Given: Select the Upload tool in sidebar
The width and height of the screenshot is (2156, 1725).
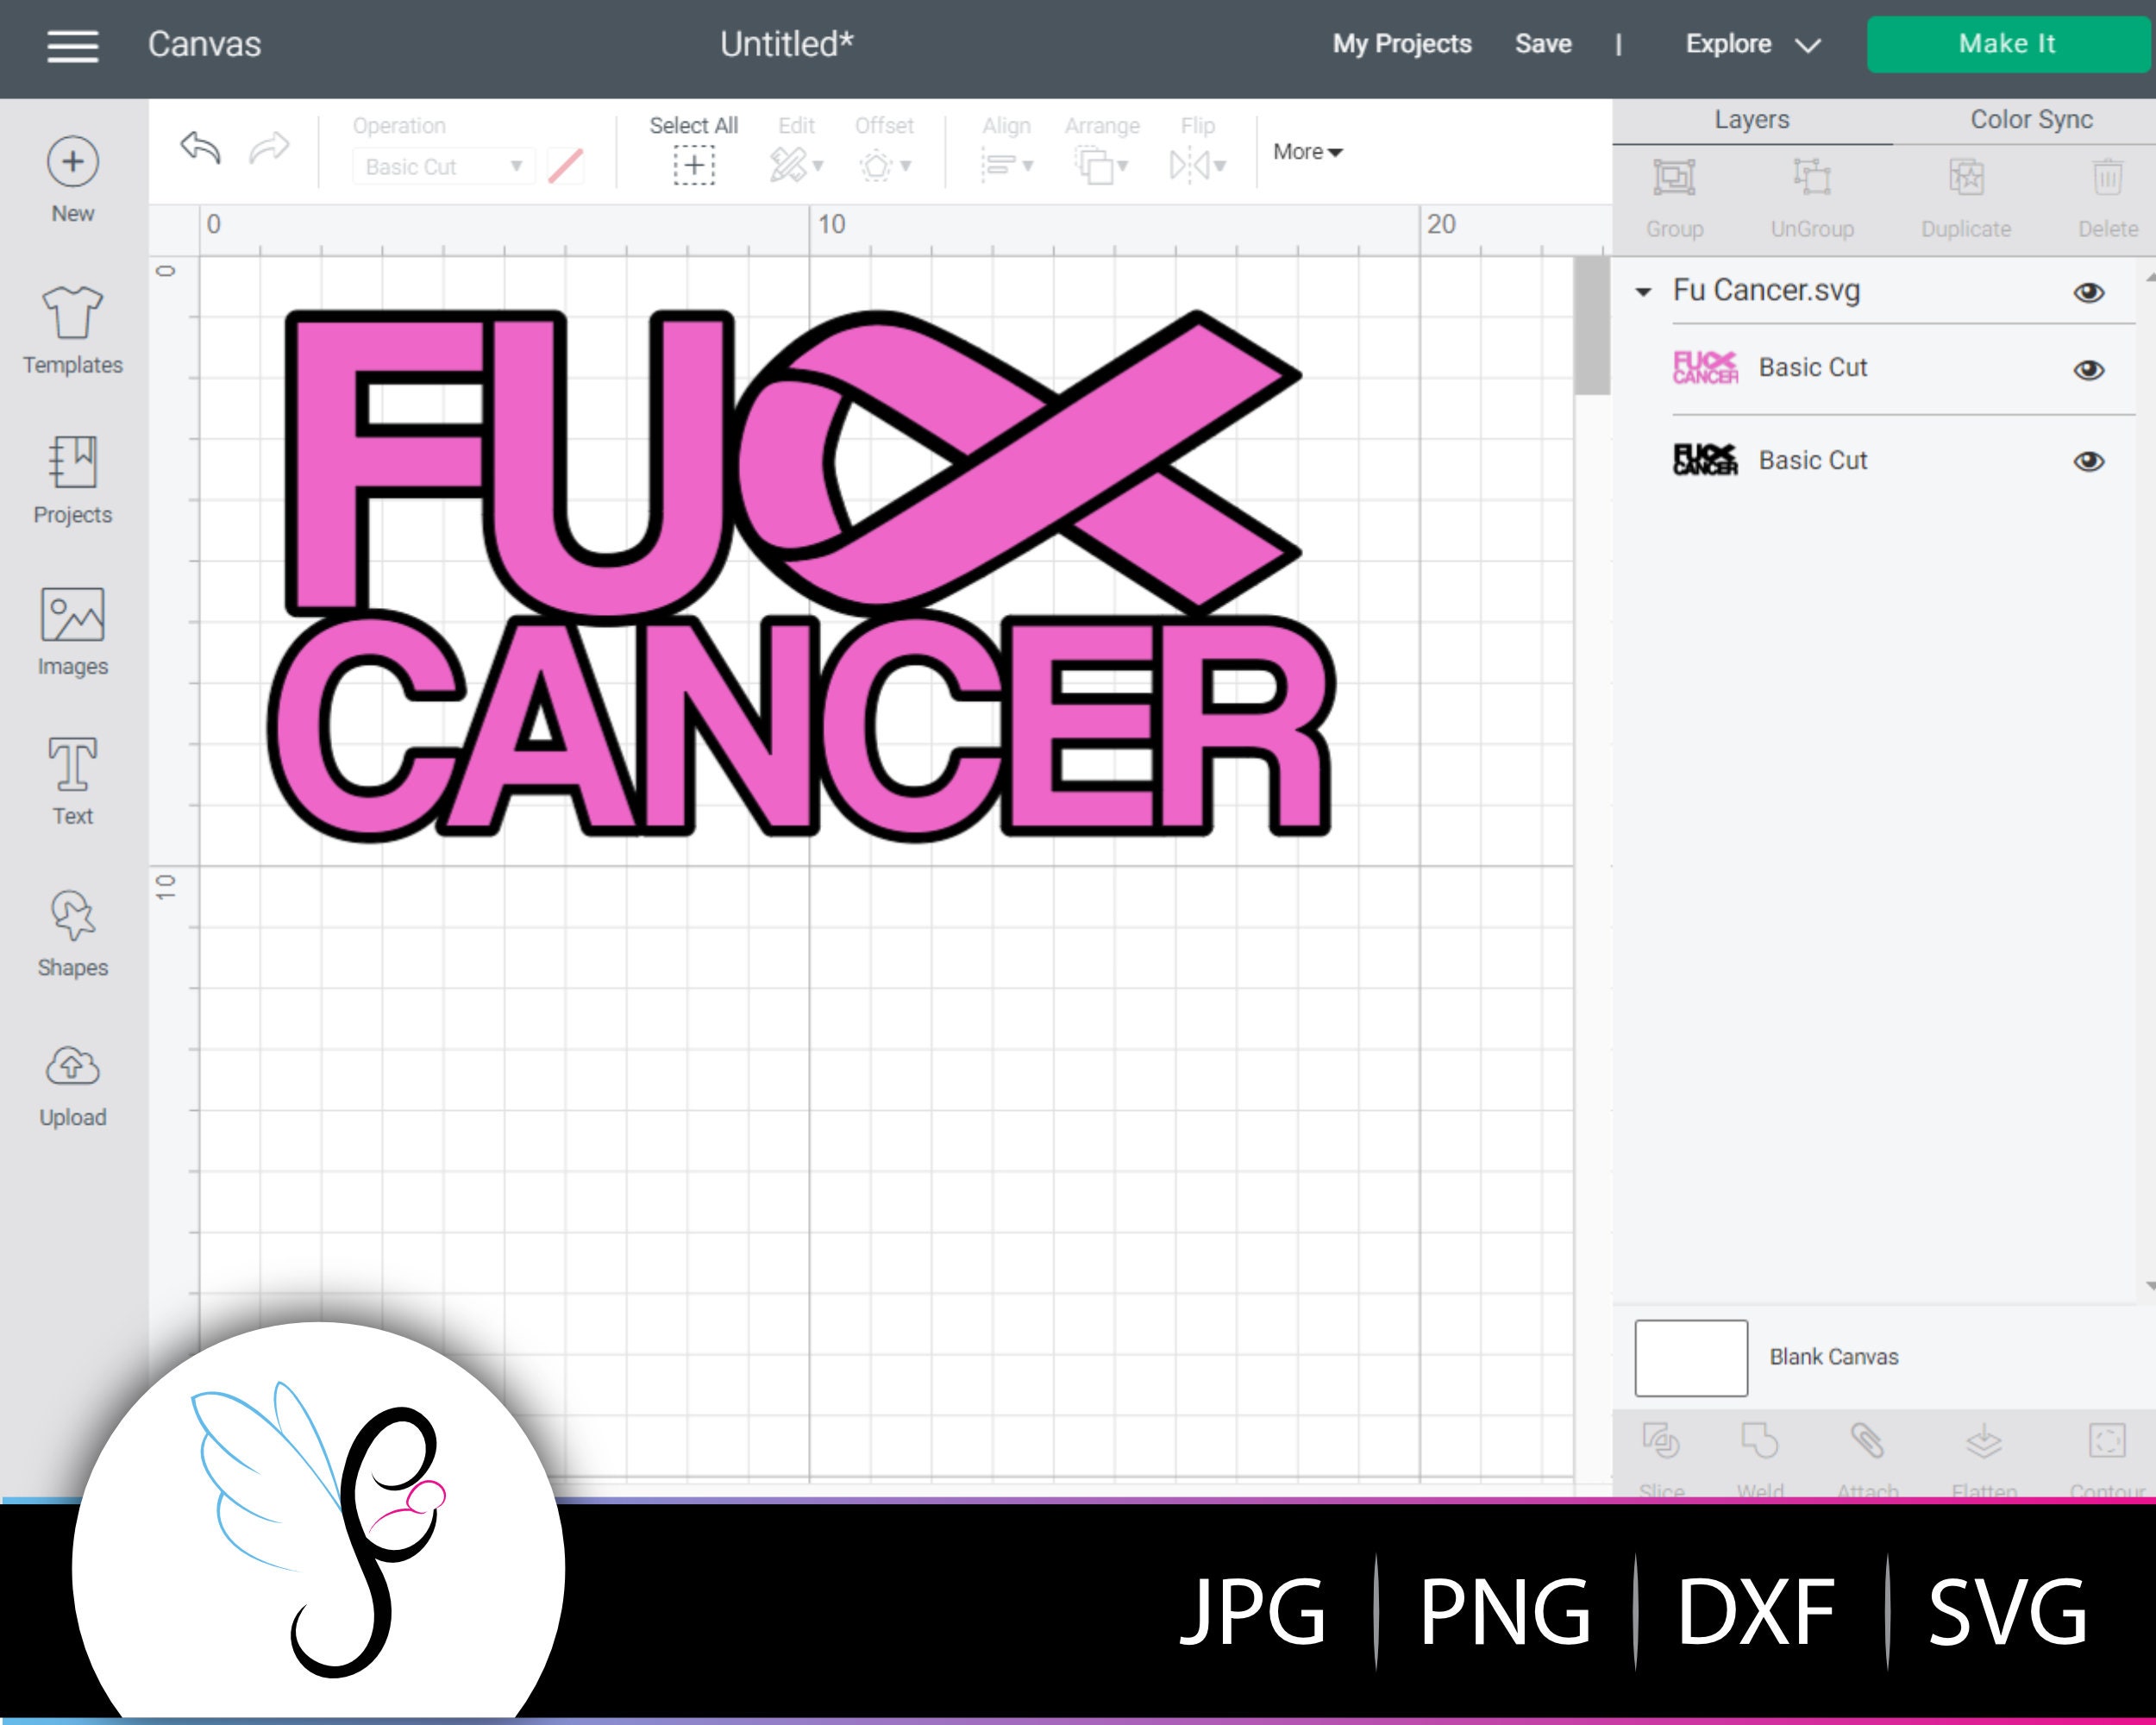Looking at the screenshot, I should (72, 1080).
